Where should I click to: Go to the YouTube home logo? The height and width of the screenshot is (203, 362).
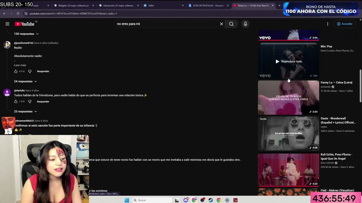coord(25,24)
